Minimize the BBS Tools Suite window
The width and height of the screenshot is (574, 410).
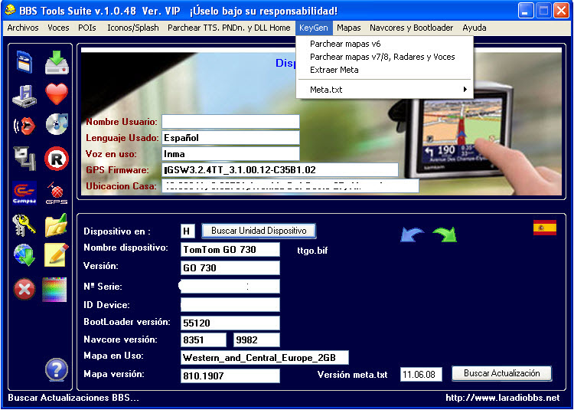(526, 11)
